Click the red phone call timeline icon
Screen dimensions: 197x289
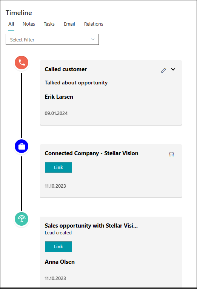click(22, 63)
